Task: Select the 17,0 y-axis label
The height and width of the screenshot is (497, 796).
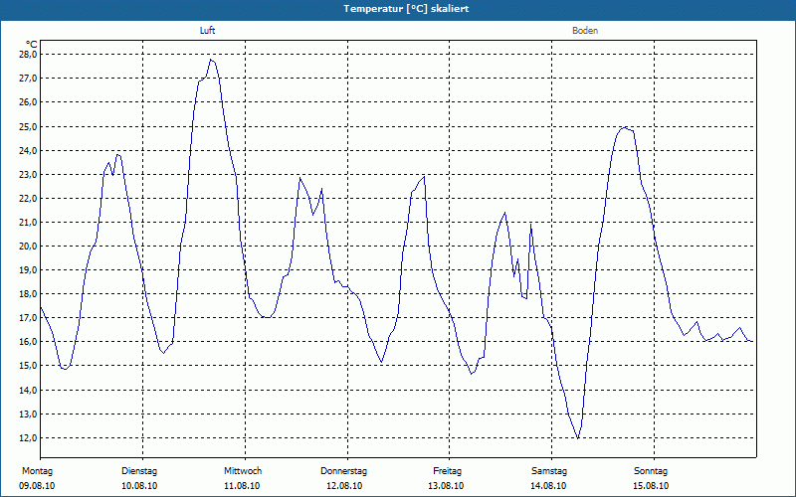Action: (29, 318)
